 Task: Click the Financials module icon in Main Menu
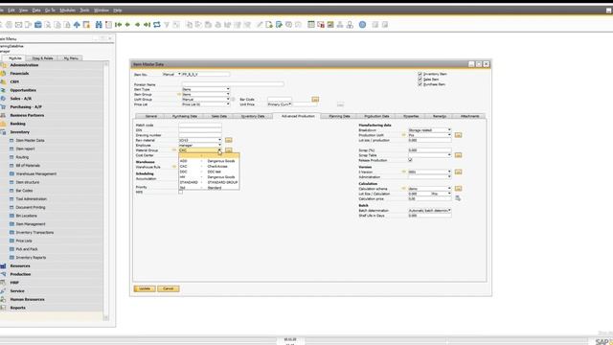coord(4,73)
